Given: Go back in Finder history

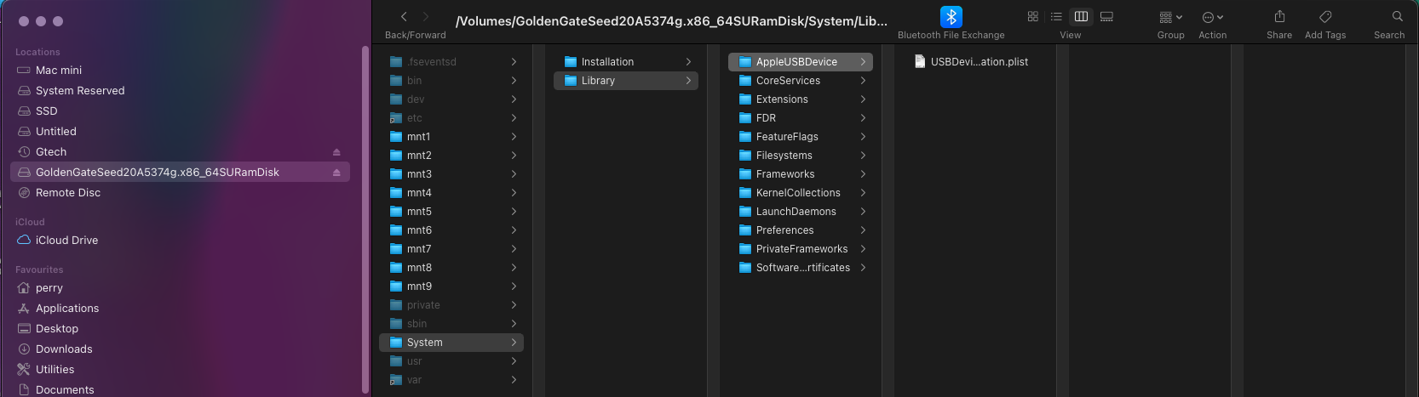Looking at the screenshot, I should point(404,17).
